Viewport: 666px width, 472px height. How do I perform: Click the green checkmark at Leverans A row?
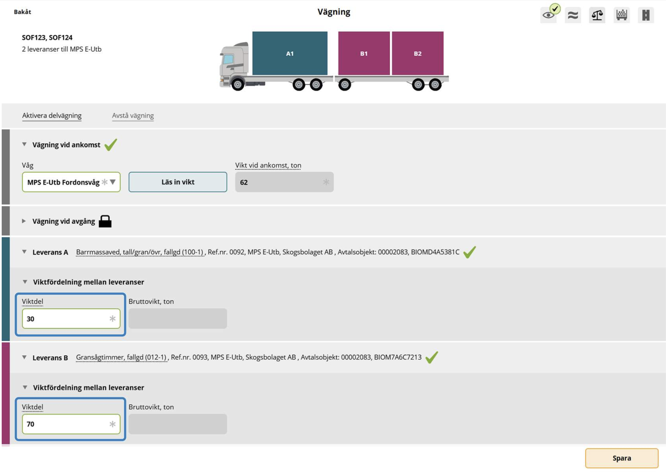(470, 252)
